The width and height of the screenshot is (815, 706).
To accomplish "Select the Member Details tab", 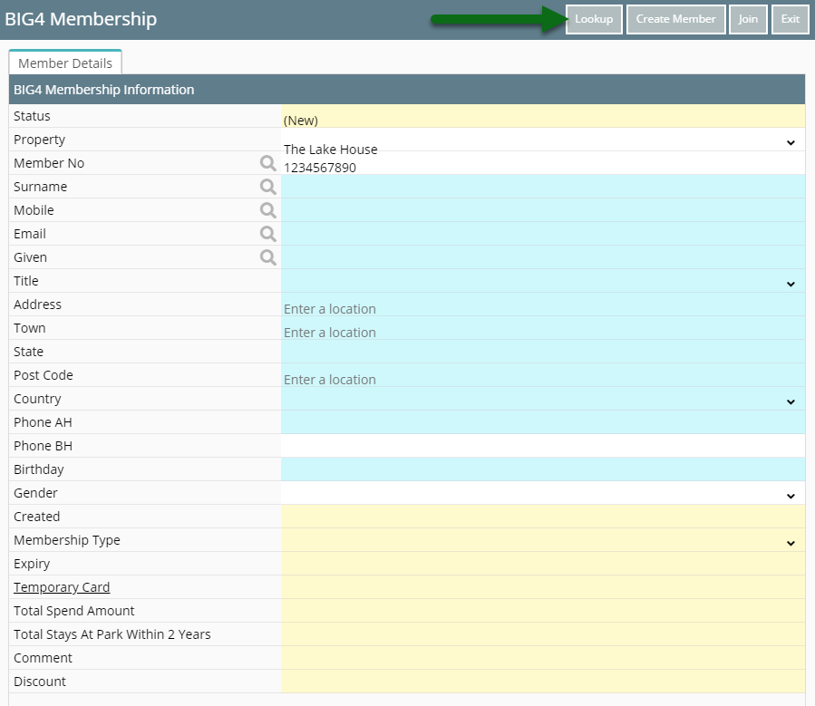I will 65,63.
